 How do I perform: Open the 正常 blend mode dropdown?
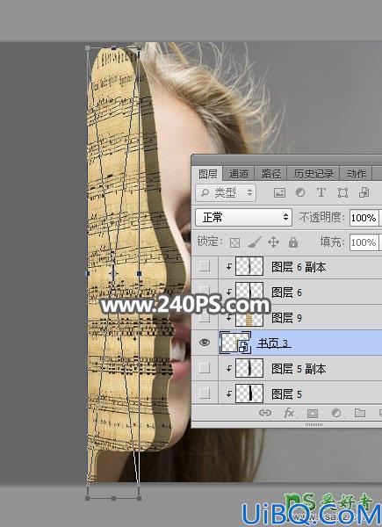click(243, 218)
